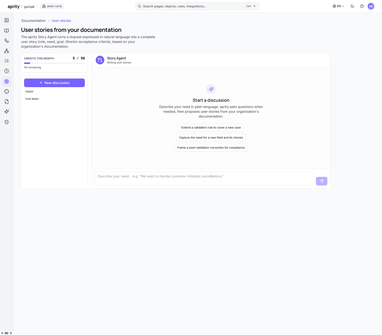
Task: Click the TODAY section label
Action: pyautogui.click(x=29, y=92)
